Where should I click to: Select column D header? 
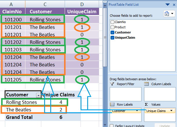tap(82, 4)
